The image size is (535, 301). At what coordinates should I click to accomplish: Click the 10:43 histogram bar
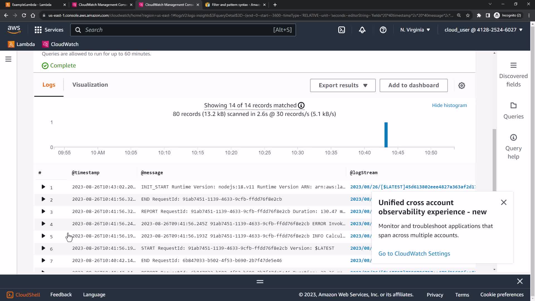386,135
